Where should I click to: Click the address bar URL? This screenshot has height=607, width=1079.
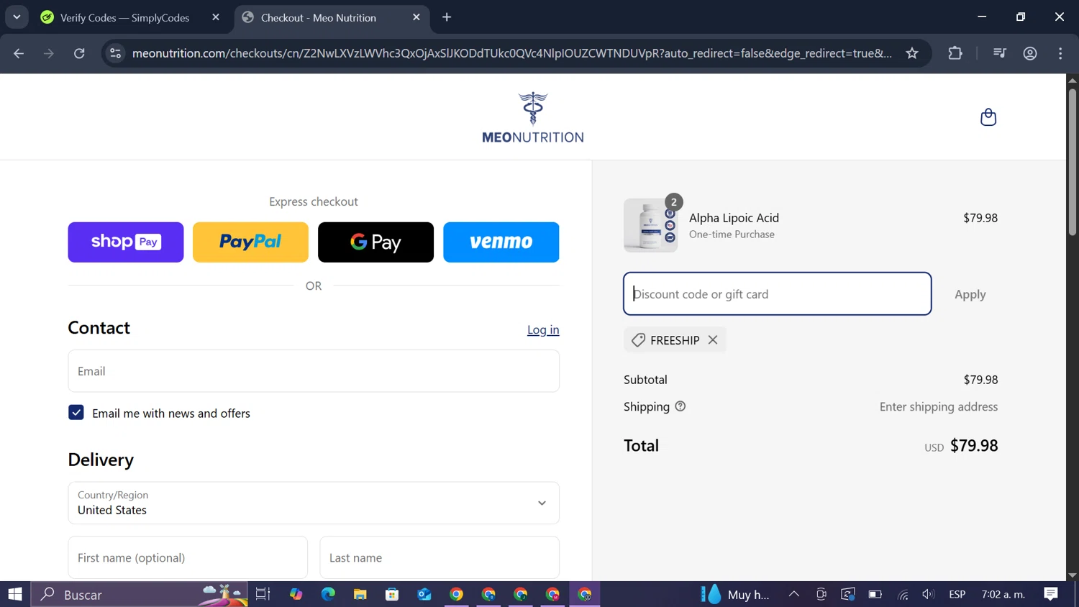pyautogui.click(x=511, y=53)
